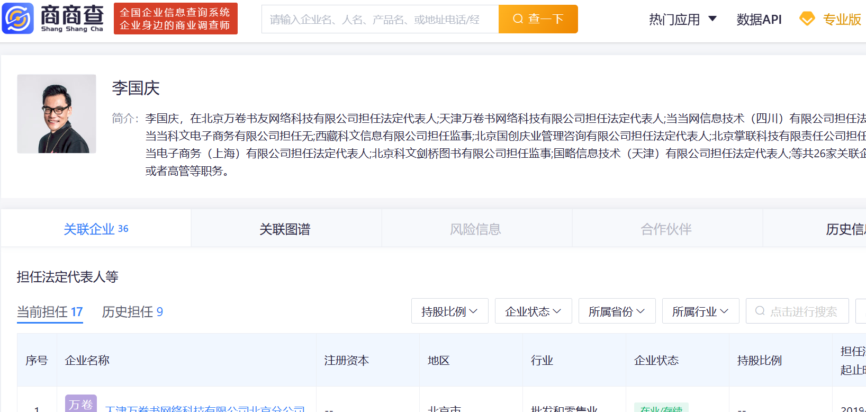
Task: Open the 持股比例 filter dropdown
Action: click(x=449, y=311)
